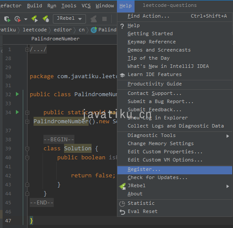Viewport: 233px width, 228px height.
Task: Collapse method fold at line 40
Action: [27, 158]
